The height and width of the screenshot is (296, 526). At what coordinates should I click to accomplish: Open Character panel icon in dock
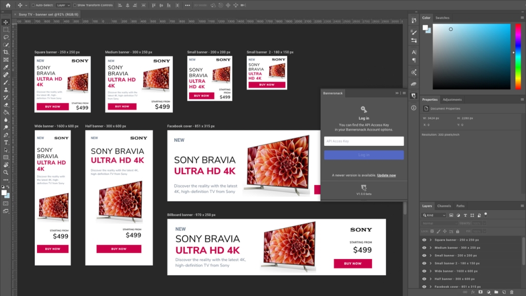414,52
